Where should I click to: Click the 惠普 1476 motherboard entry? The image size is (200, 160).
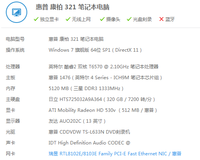[105, 78]
